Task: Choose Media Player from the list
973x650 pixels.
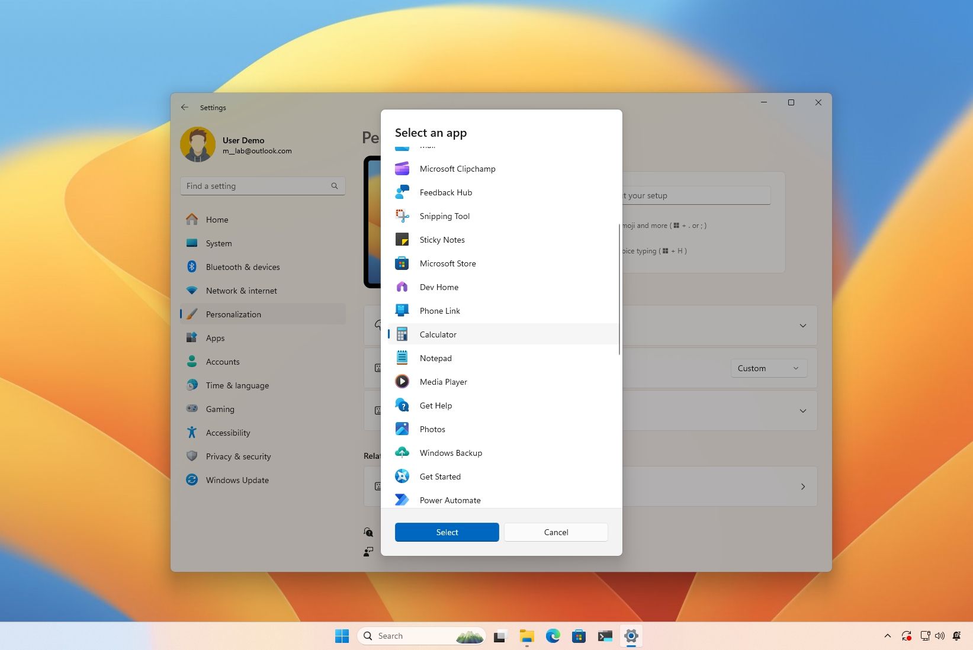Action: coord(443,382)
